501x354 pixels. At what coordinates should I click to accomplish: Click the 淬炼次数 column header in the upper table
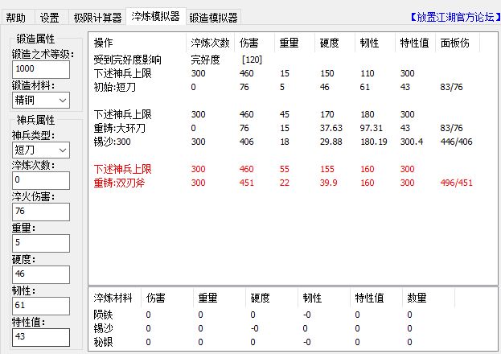[210, 43]
